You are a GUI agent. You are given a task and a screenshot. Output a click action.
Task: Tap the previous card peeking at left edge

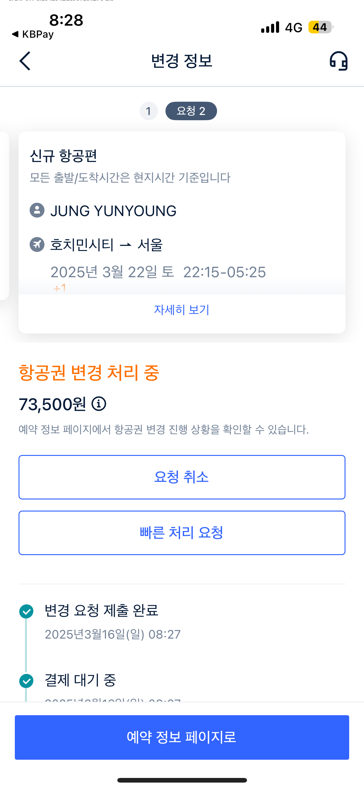click(4, 215)
